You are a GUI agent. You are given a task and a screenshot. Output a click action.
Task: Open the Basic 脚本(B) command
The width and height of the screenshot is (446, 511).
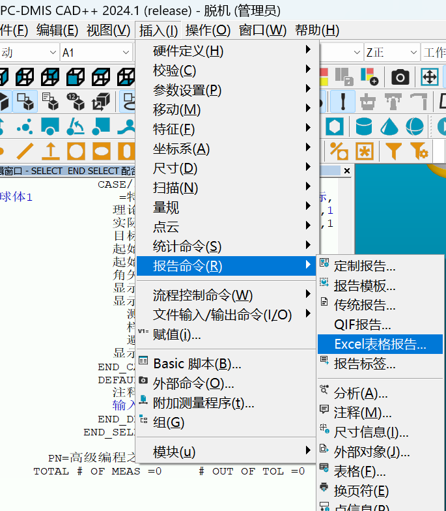(226, 364)
